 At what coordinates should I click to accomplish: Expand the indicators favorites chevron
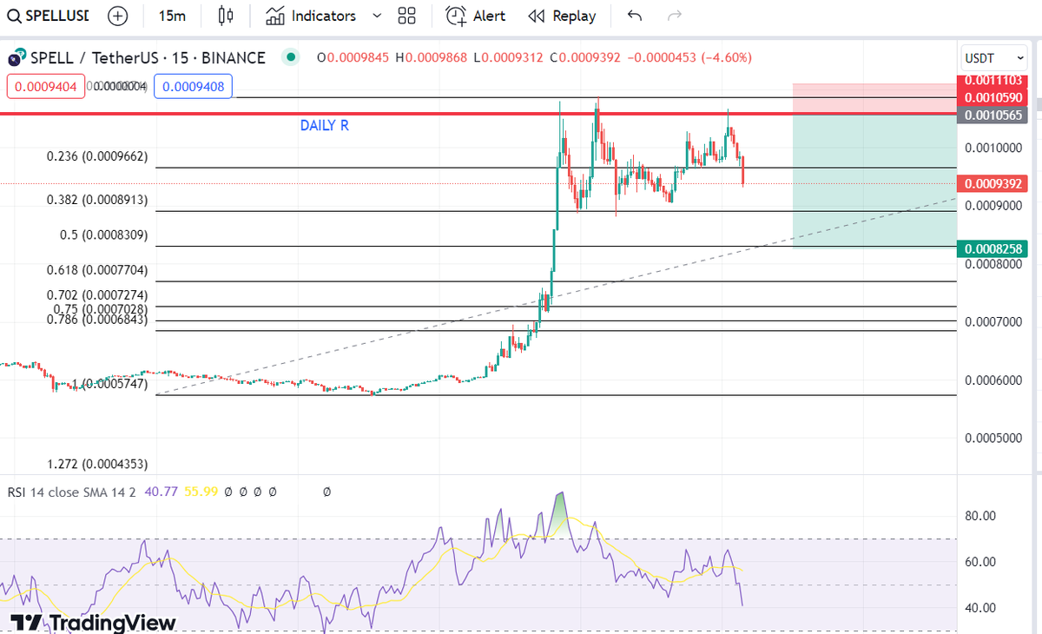pyautogui.click(x=377, y=16)
